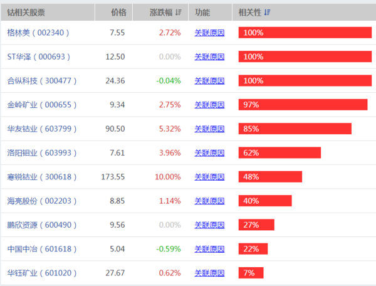
Task: Open stock 中国中冶 (601618)
Action: 42,249
